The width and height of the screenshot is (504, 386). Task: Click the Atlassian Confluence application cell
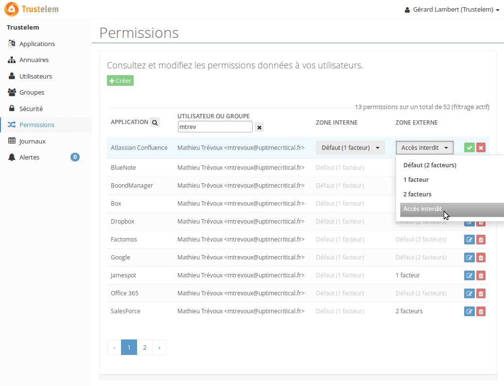pyautogui.click(x=139, y=148)
